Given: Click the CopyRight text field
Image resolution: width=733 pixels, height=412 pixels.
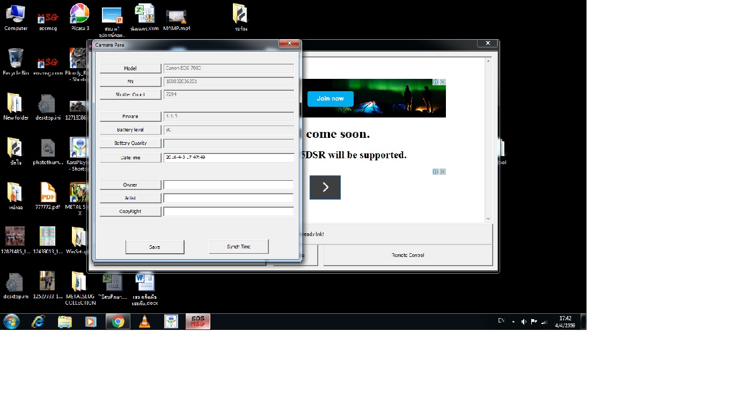Looking at the screenshot, I should point(229,211).
